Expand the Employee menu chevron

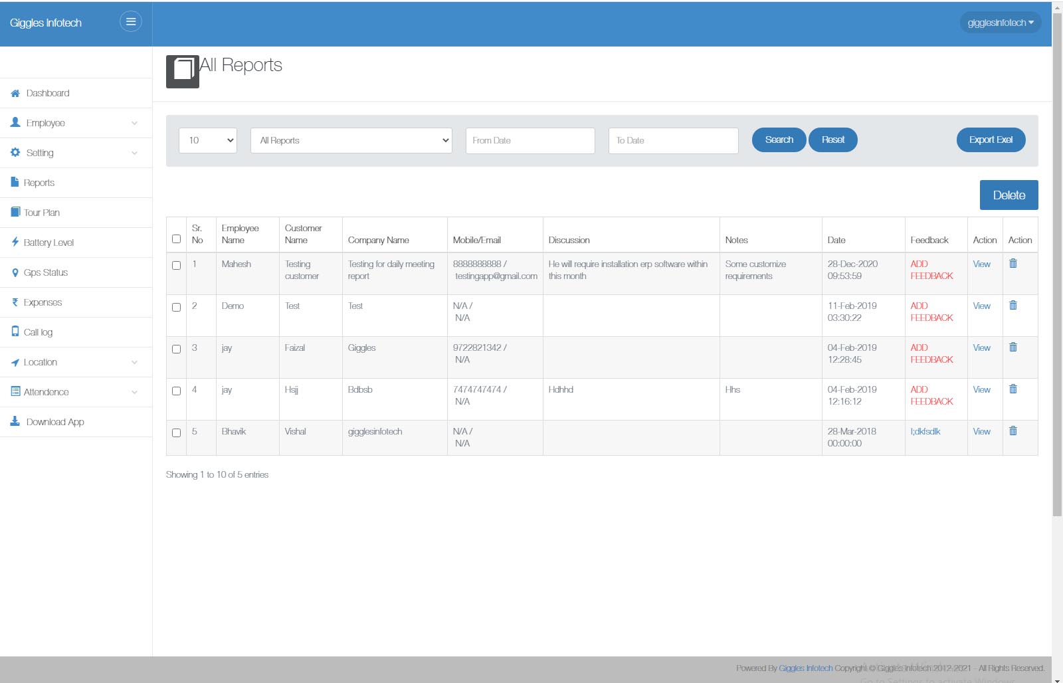(x=134, y=123)
